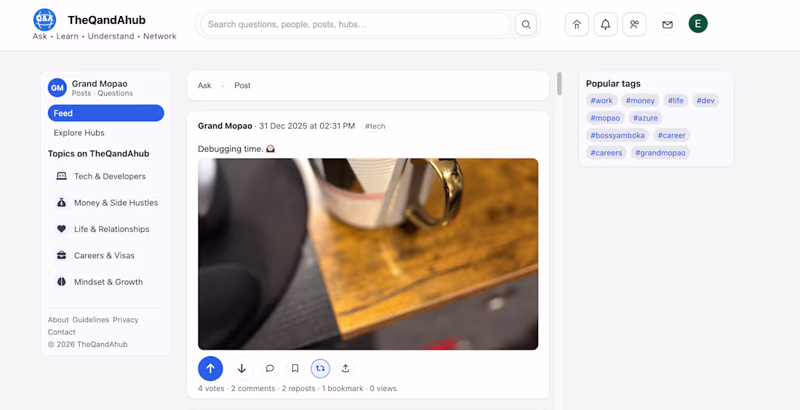Screen dimensions: 800x410
Task: Open messages envelope icon
Action: pos(668,25)
